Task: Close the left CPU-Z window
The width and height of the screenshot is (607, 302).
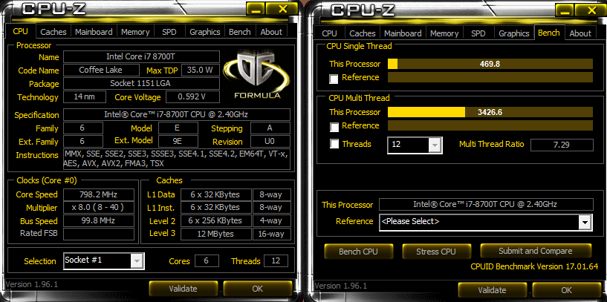Action: pyautogui.click(x=283, y=9)
